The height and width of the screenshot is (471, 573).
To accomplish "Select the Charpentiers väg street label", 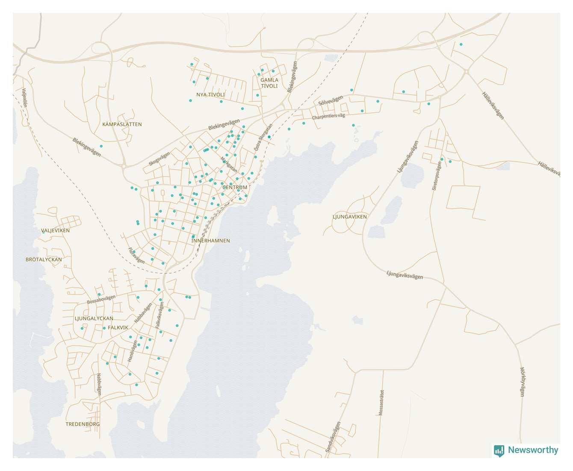I will click(328, 116).
